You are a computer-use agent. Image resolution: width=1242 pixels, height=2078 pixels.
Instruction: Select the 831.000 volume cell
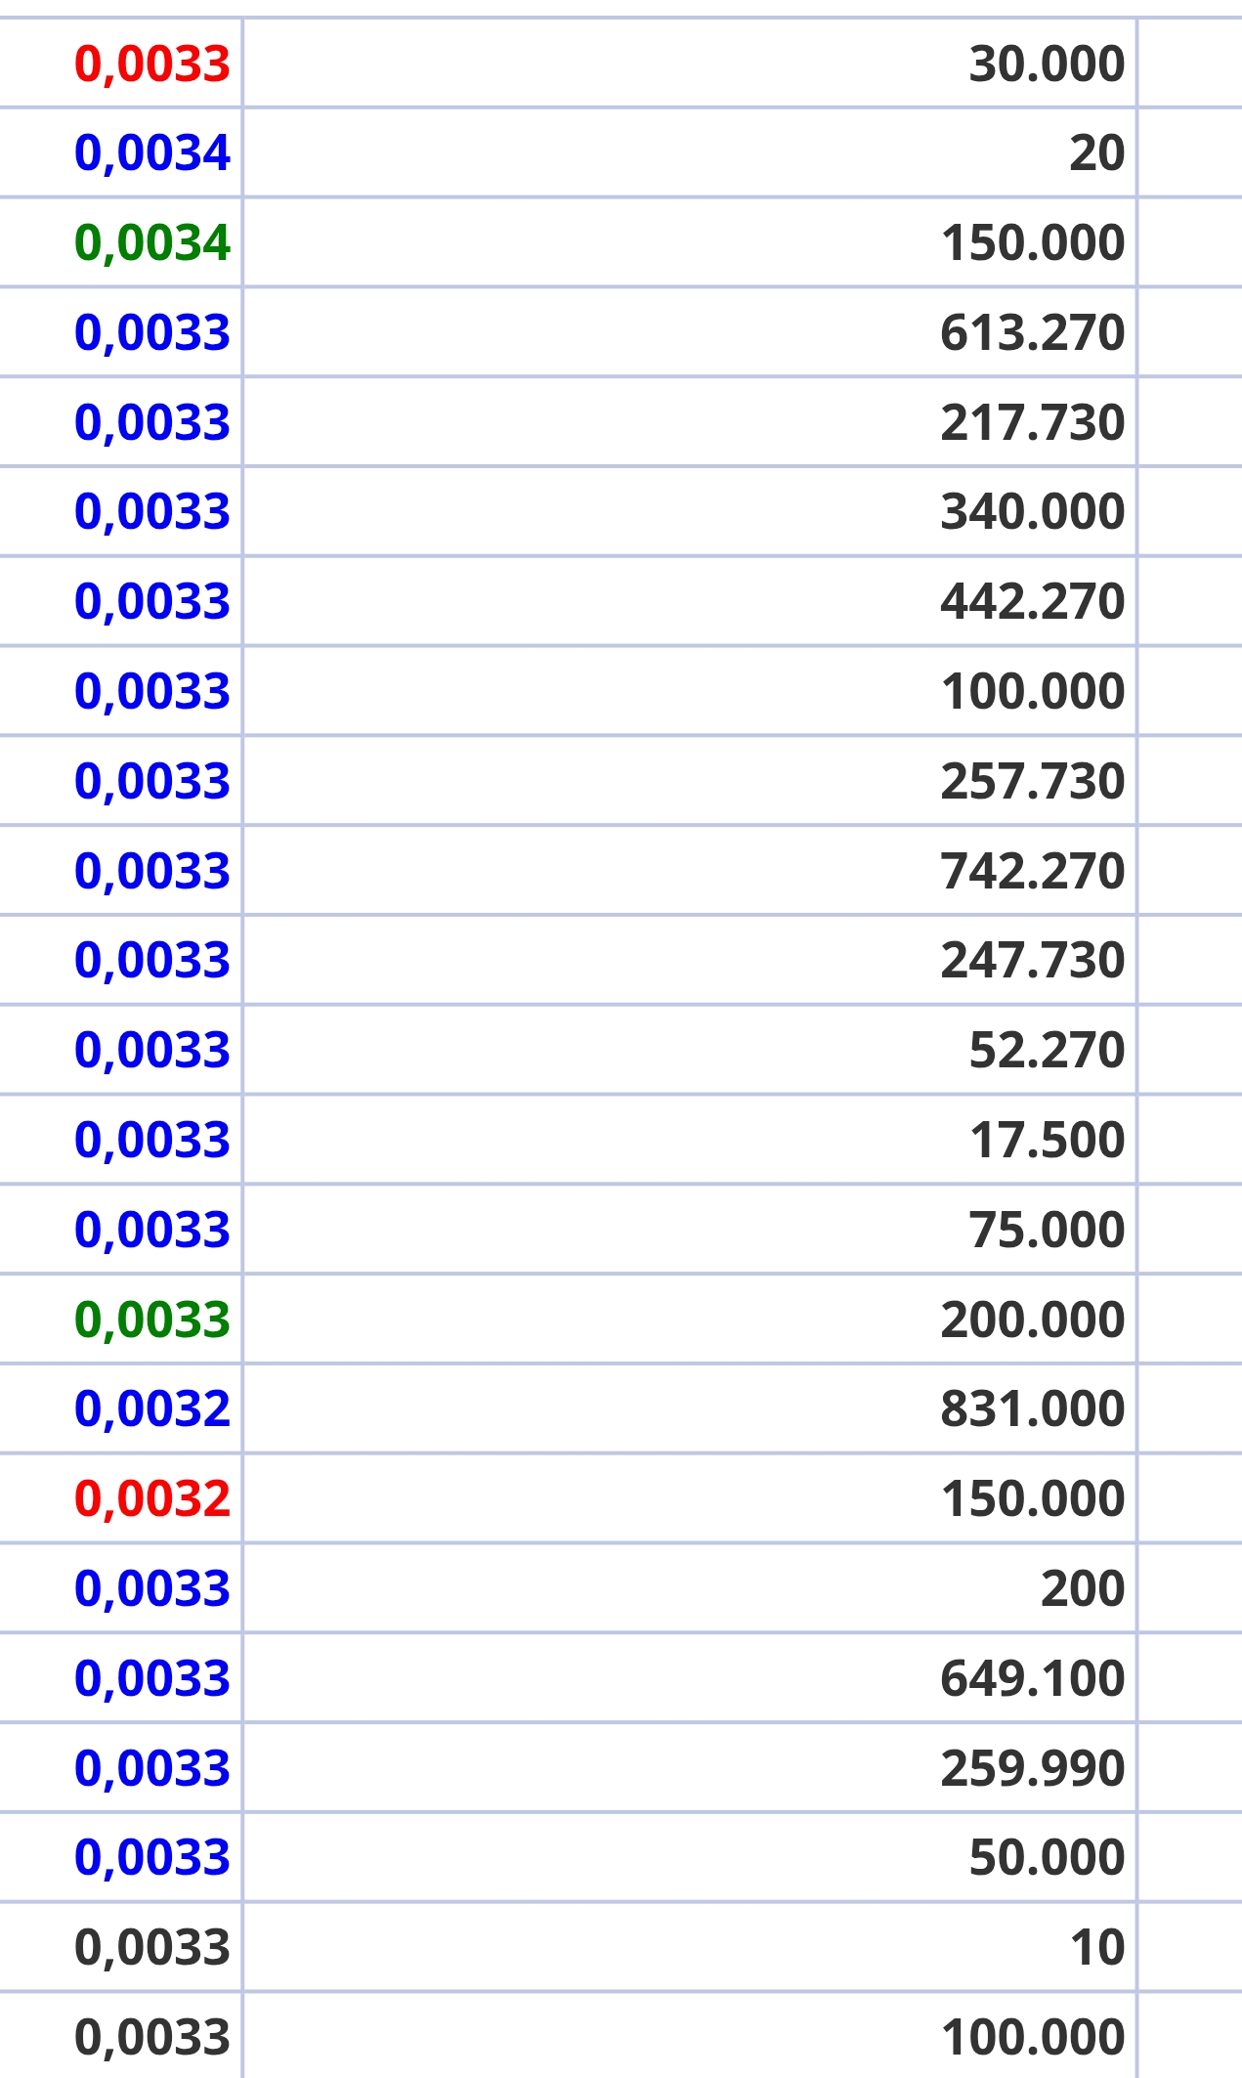[690, 1408]
